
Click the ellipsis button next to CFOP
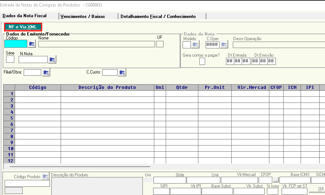275,180
